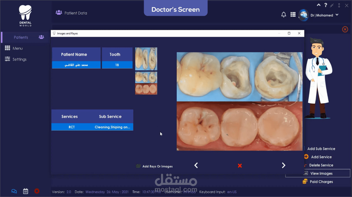Click the collapse-up chevron icon at top right
The image size is (352, 197).
pyautogui.click(x=319, y=5)
